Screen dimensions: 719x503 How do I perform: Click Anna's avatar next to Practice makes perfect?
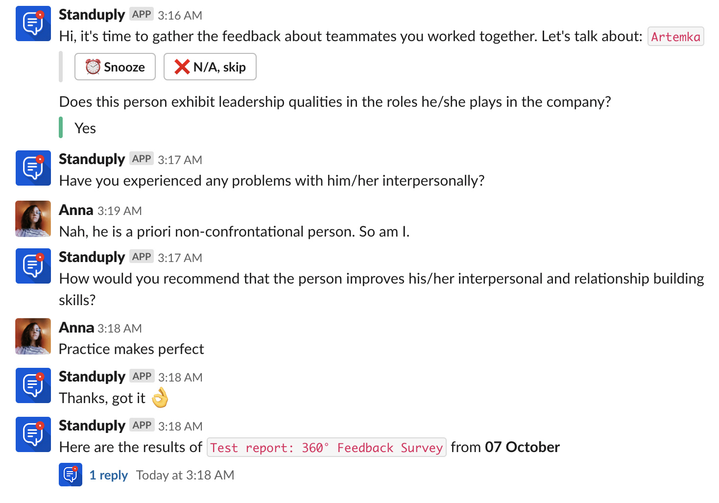33,336
